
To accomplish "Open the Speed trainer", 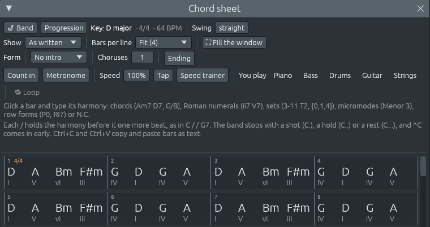I will point(203,75).
